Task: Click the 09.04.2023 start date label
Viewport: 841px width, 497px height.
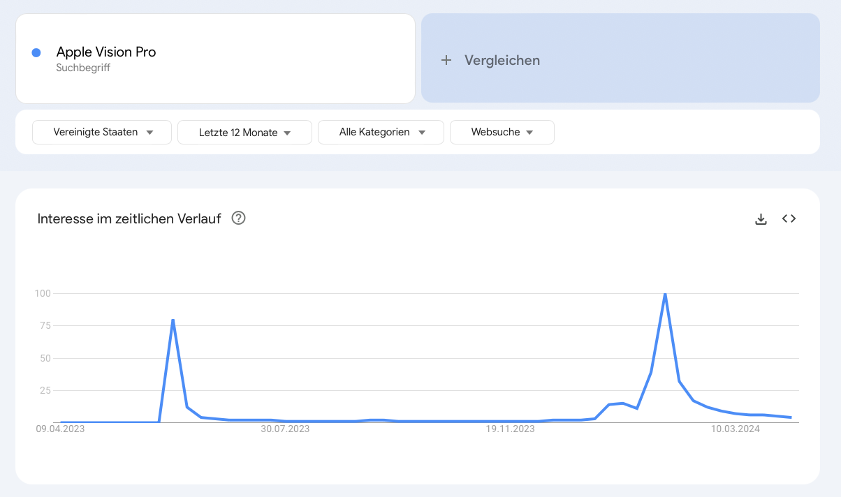Action: (60, 429)
